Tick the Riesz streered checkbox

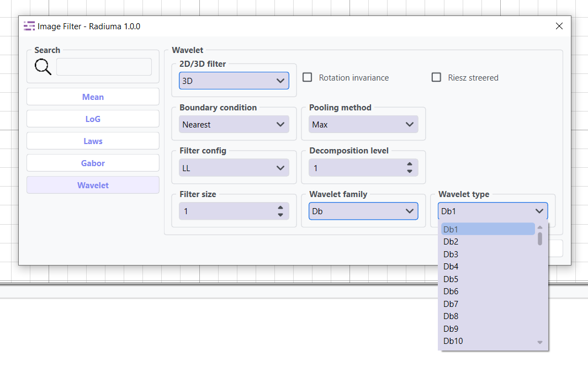tap(436, 77)
